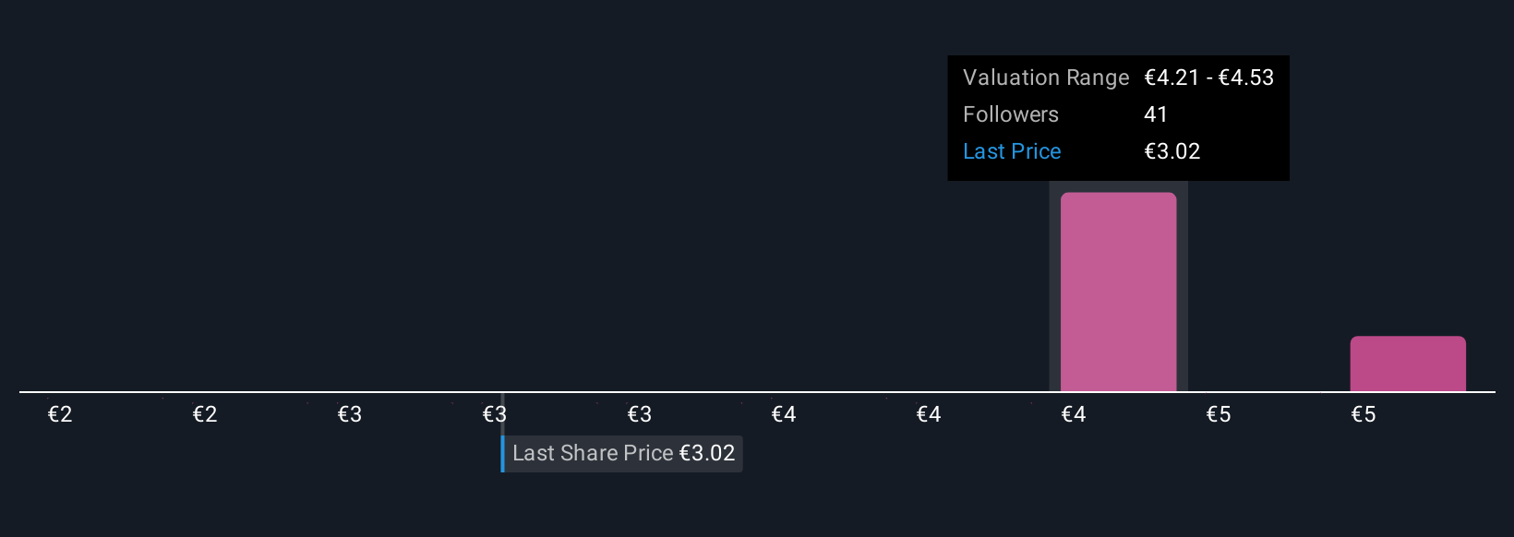
Task: Click the €5 label just right of tall bar
Action: tap(1219, 414)
